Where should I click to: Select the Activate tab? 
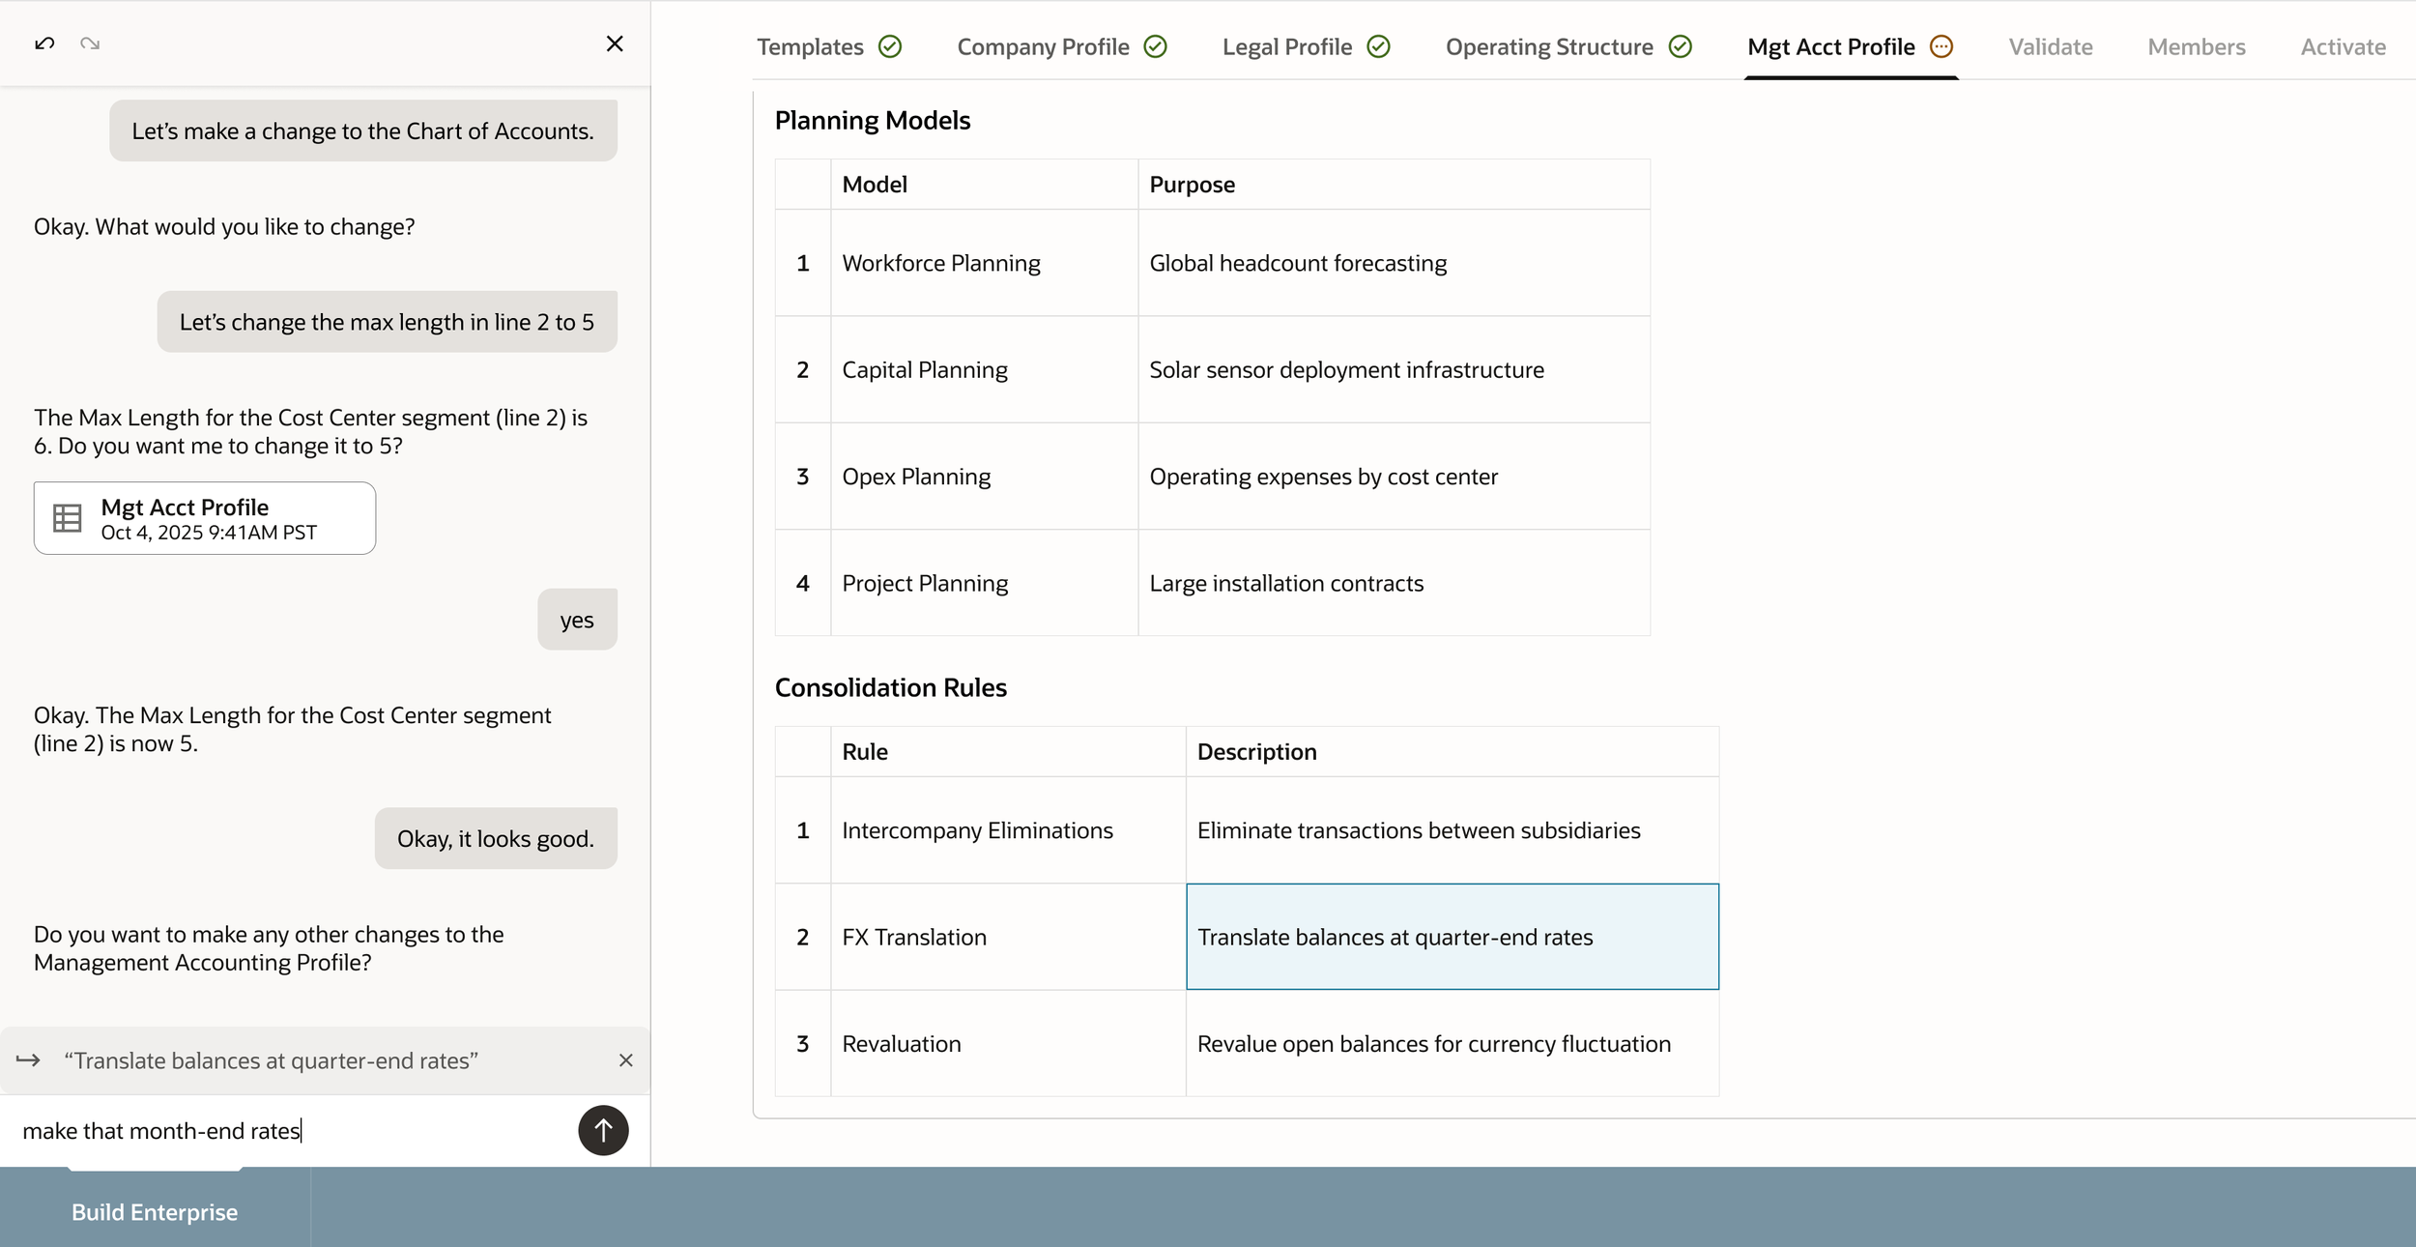(2344, 46)
